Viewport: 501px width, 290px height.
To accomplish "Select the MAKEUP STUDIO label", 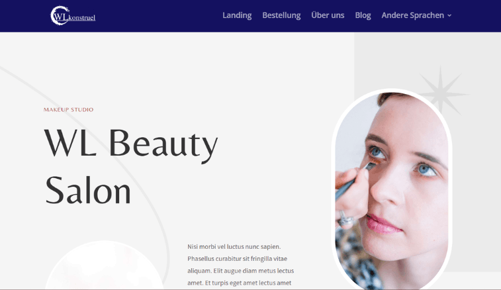I will coord(68,110).
